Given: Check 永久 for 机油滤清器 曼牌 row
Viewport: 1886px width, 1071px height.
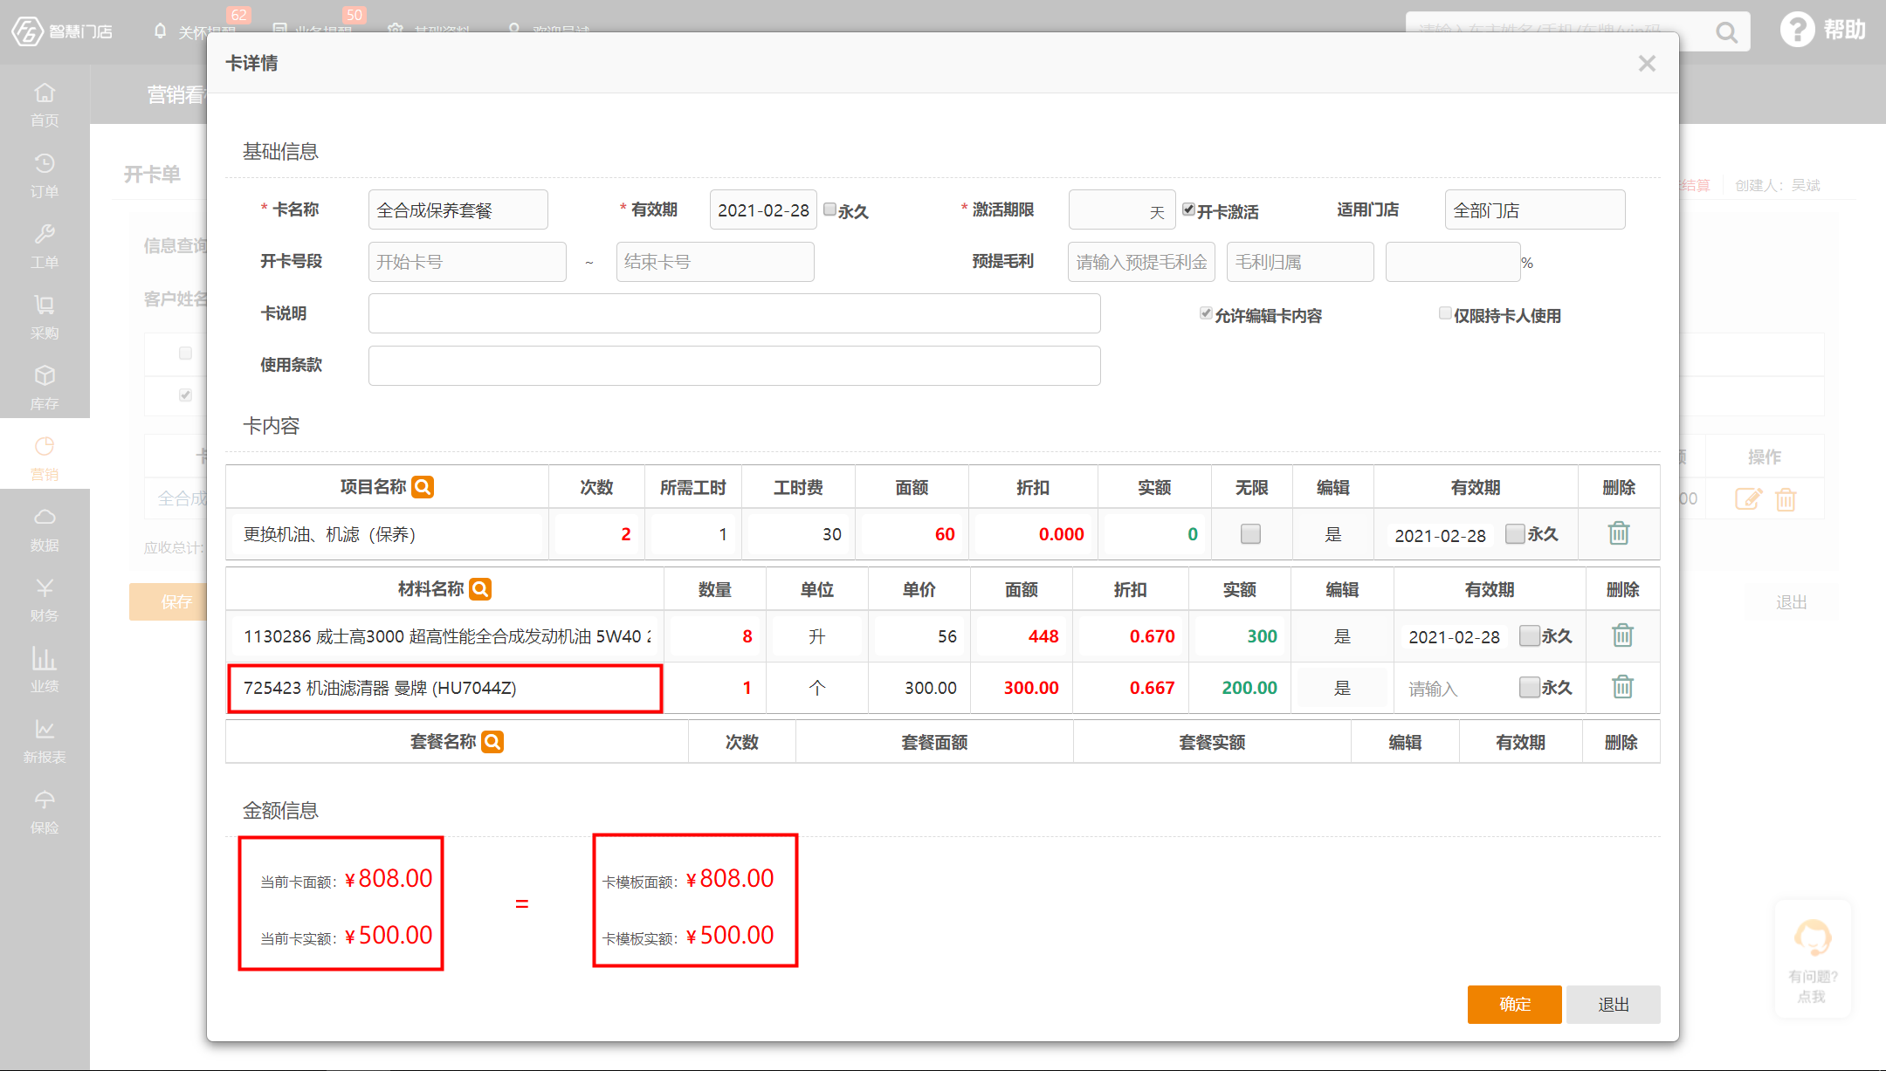Looking at the screenshot, I should click(x=1529, y=687).
